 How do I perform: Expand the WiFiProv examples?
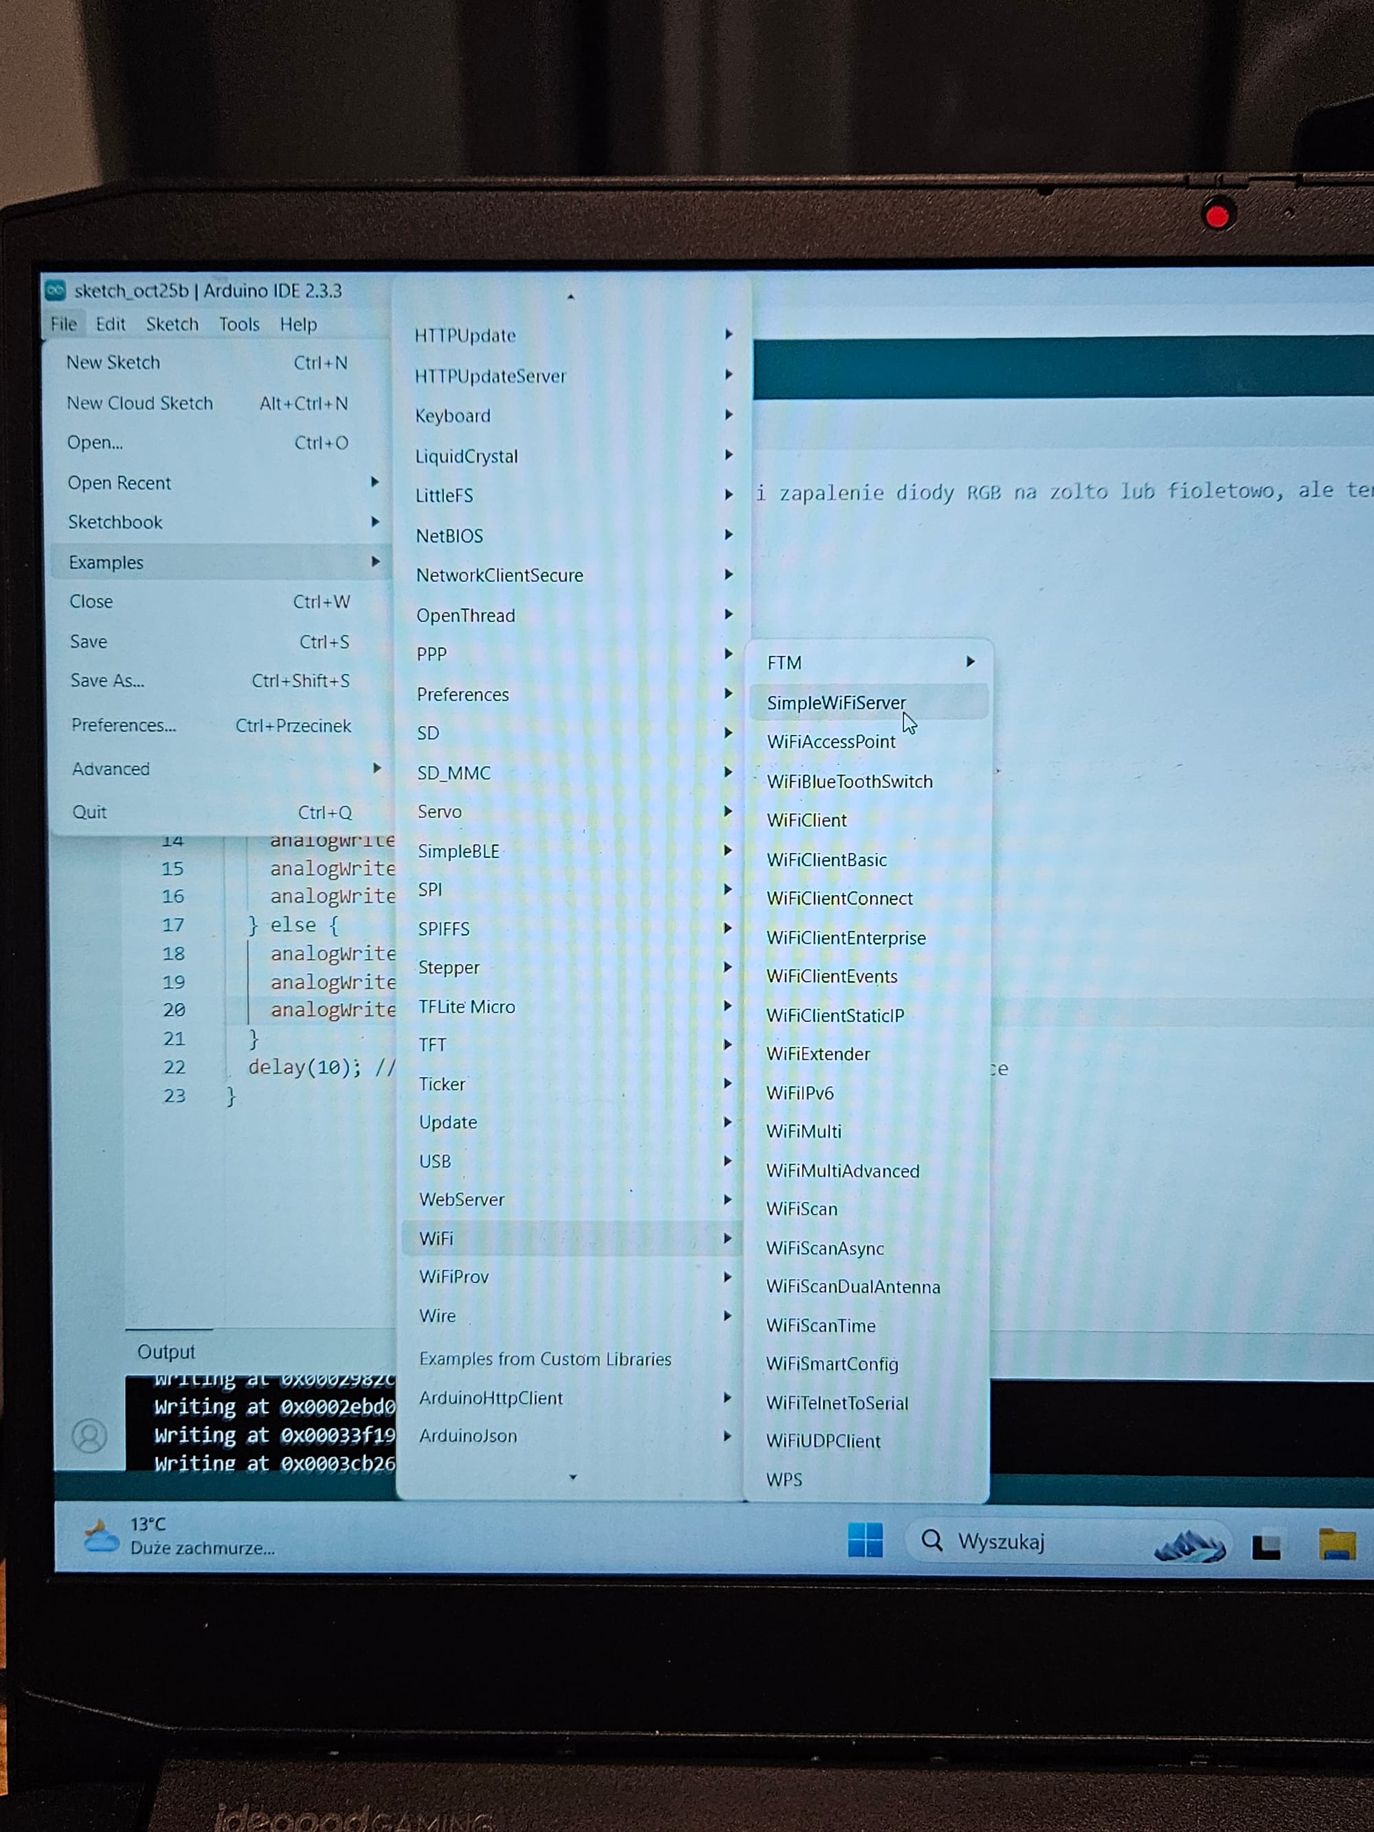coord(572,1276)
